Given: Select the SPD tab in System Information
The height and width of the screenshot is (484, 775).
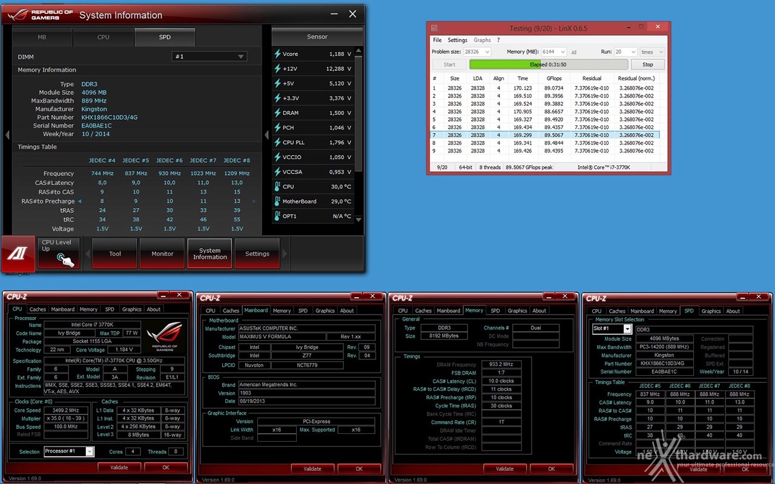Looking at the screenshot, I should tap(165, 37).
